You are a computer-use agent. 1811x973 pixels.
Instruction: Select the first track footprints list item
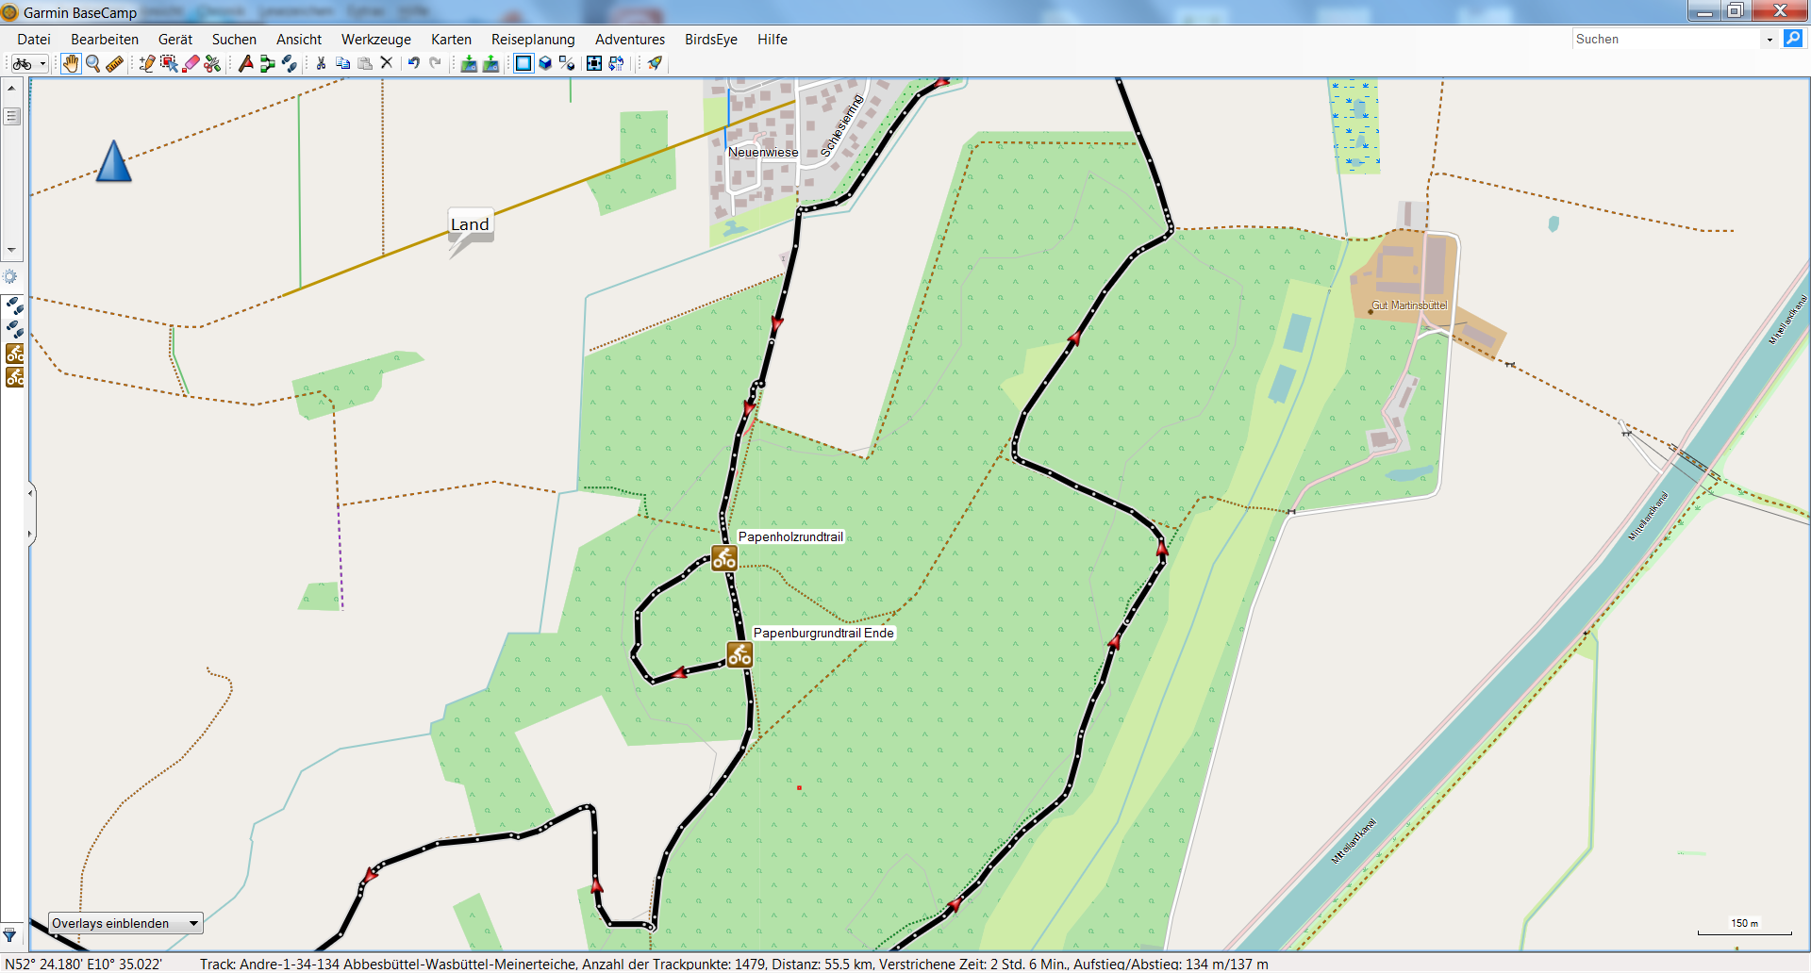(x=15, y=305)
